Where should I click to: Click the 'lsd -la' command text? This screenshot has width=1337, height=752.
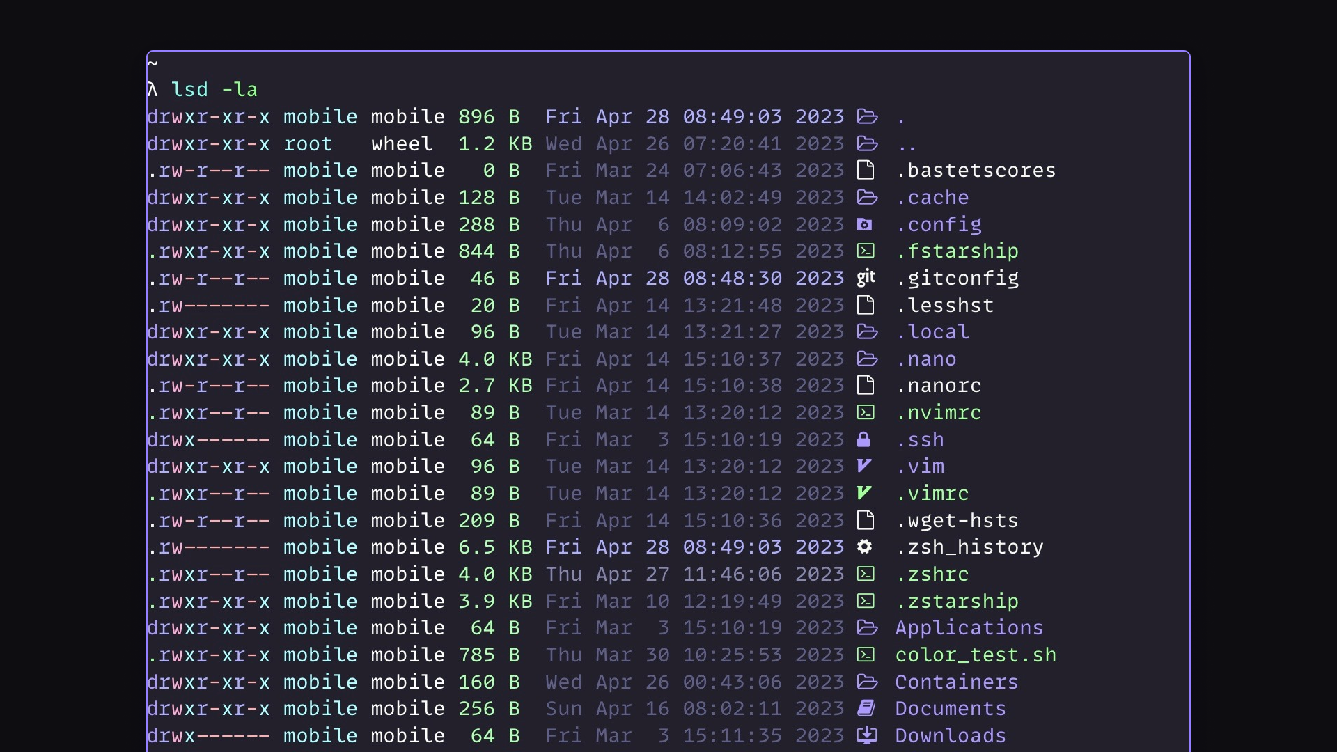coord(214,89)
